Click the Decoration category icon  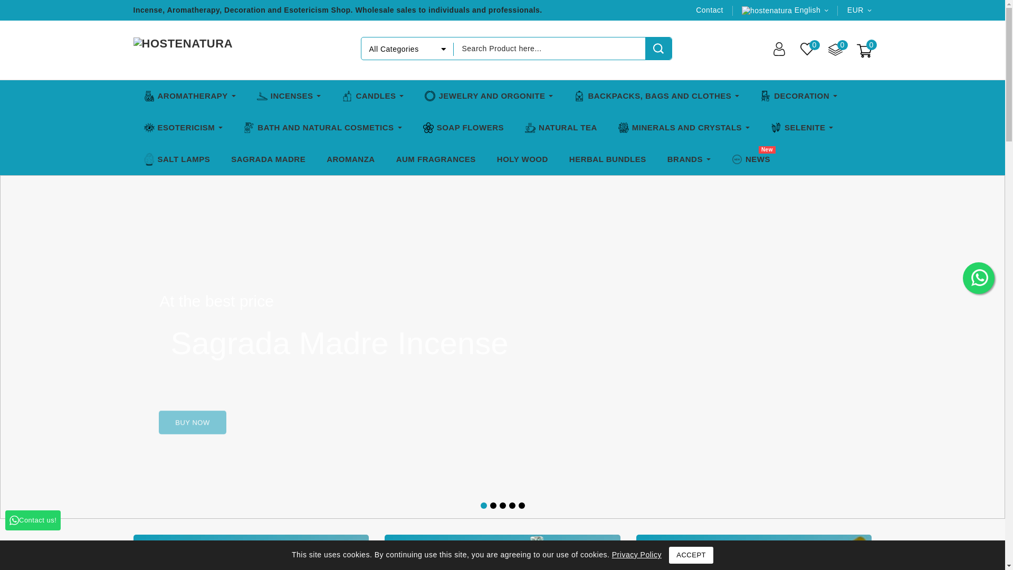pos(766,96)
